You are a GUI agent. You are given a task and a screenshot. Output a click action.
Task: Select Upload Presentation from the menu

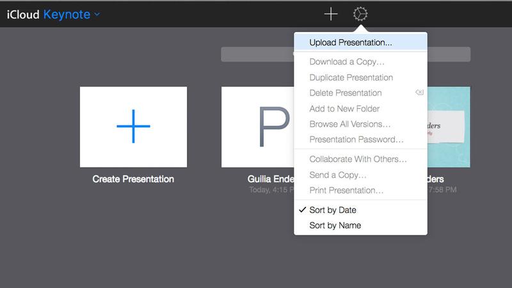point(351,43)
